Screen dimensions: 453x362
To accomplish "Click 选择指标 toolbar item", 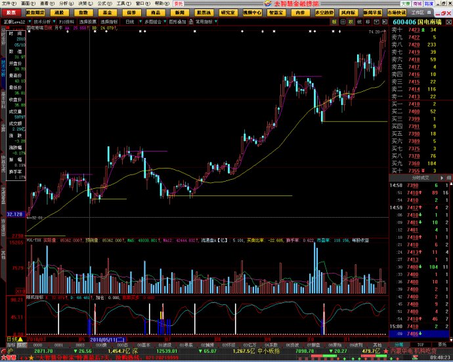I will coord(109,22).
